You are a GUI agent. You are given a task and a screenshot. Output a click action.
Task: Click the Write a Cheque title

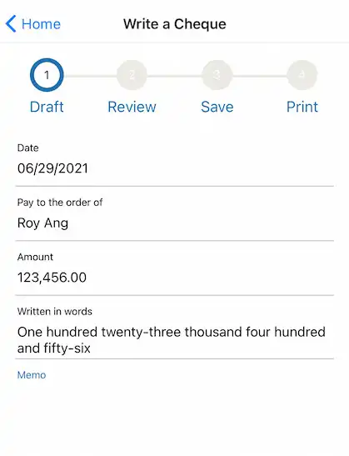point(174,24)
